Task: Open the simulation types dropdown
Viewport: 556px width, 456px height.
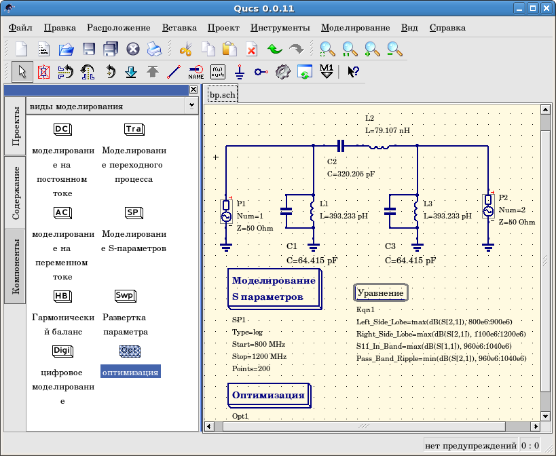Action: (191, 106)
